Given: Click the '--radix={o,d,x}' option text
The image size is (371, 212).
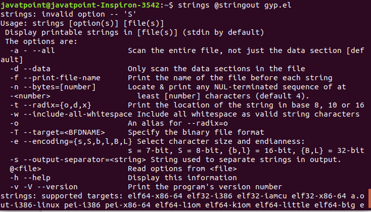Looking at the screenshot, I should point(57,105).
